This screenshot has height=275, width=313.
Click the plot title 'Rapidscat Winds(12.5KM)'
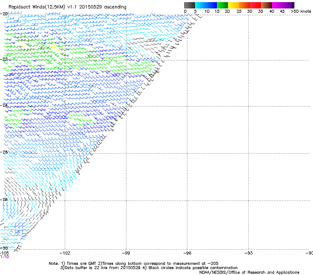tap(37, 7)
